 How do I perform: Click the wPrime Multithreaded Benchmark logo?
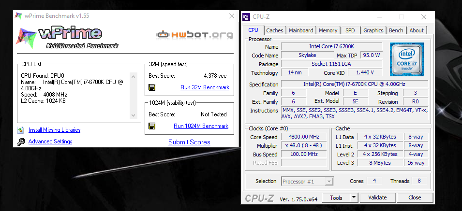pos(67,38)
